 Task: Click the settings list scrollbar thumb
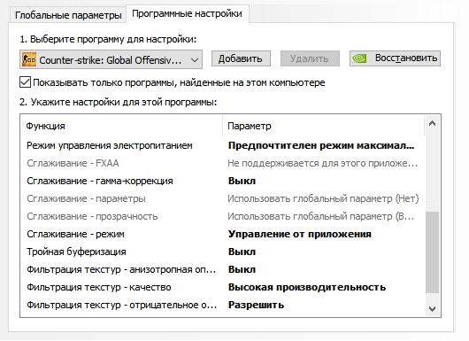tap(432, 252)
